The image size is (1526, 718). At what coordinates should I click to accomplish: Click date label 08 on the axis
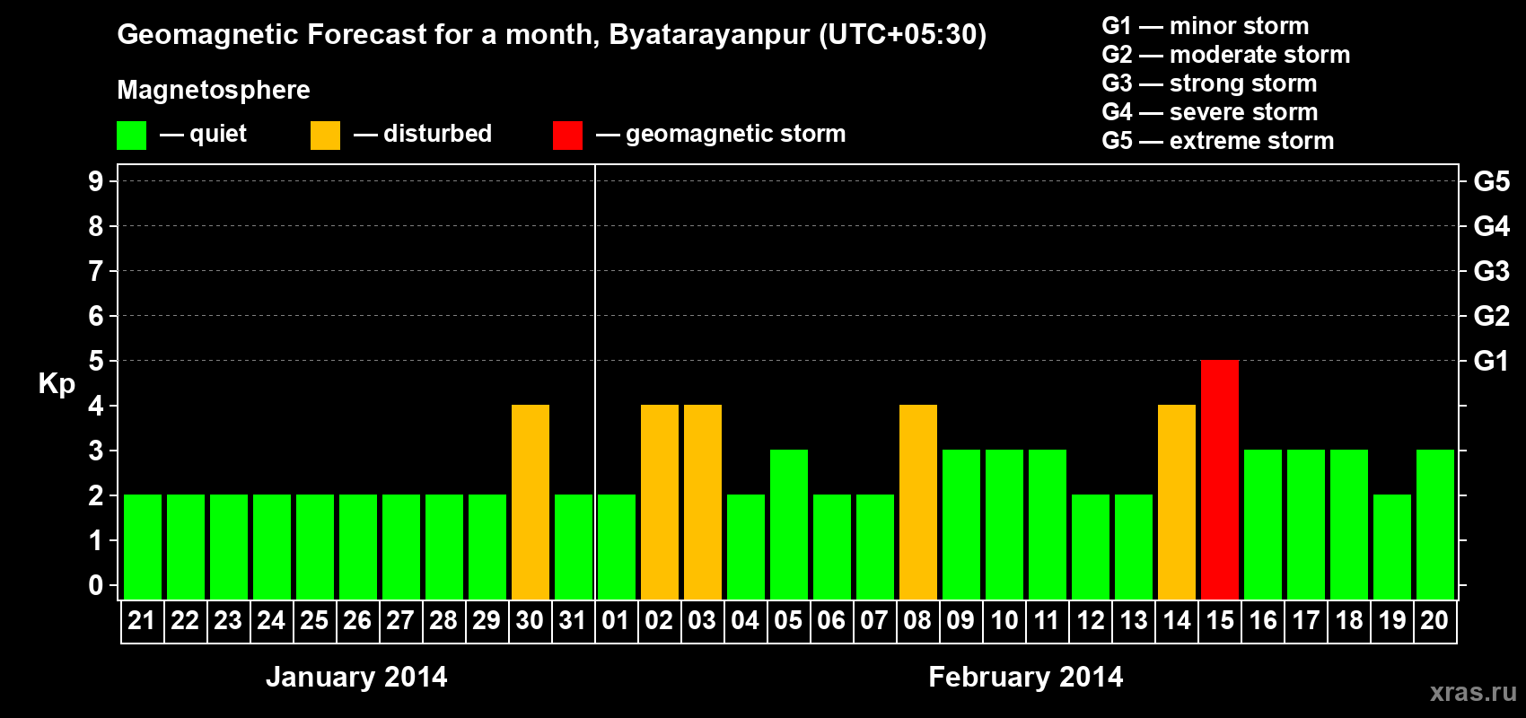click(917, 620)
